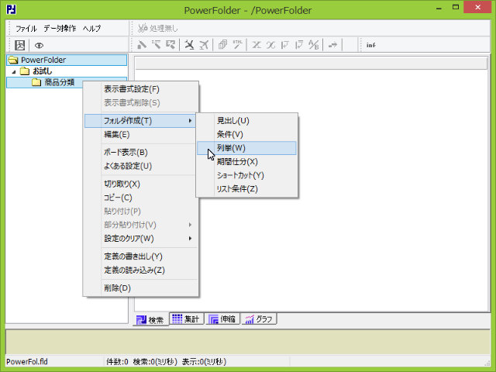Click the 処理無し indicator
The width and height of the screenshot is (496, 372).
(x=158, y=28)
